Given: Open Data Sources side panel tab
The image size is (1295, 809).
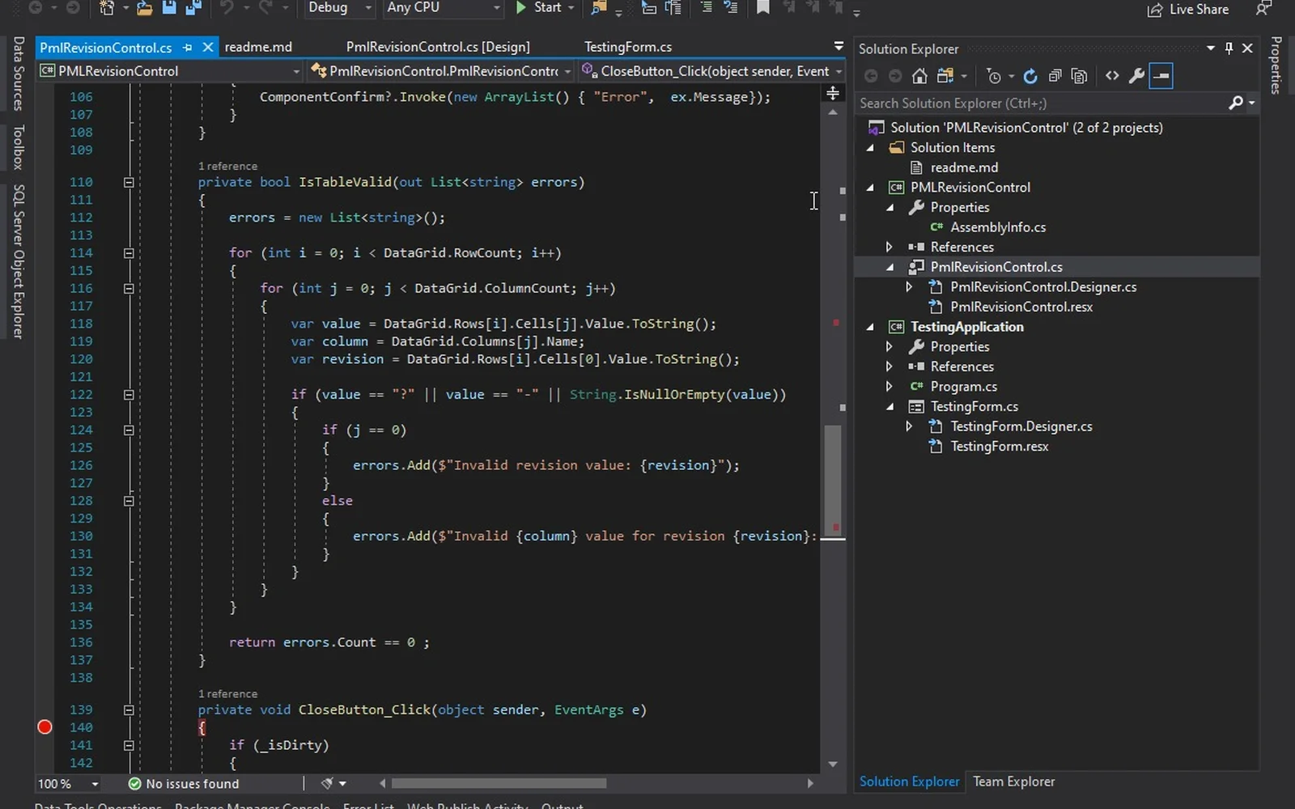Looking at the screenshot, I should click(18, 74).
